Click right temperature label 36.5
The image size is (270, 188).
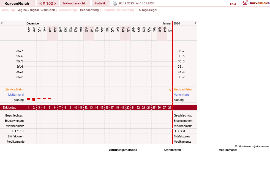point(181,61)
